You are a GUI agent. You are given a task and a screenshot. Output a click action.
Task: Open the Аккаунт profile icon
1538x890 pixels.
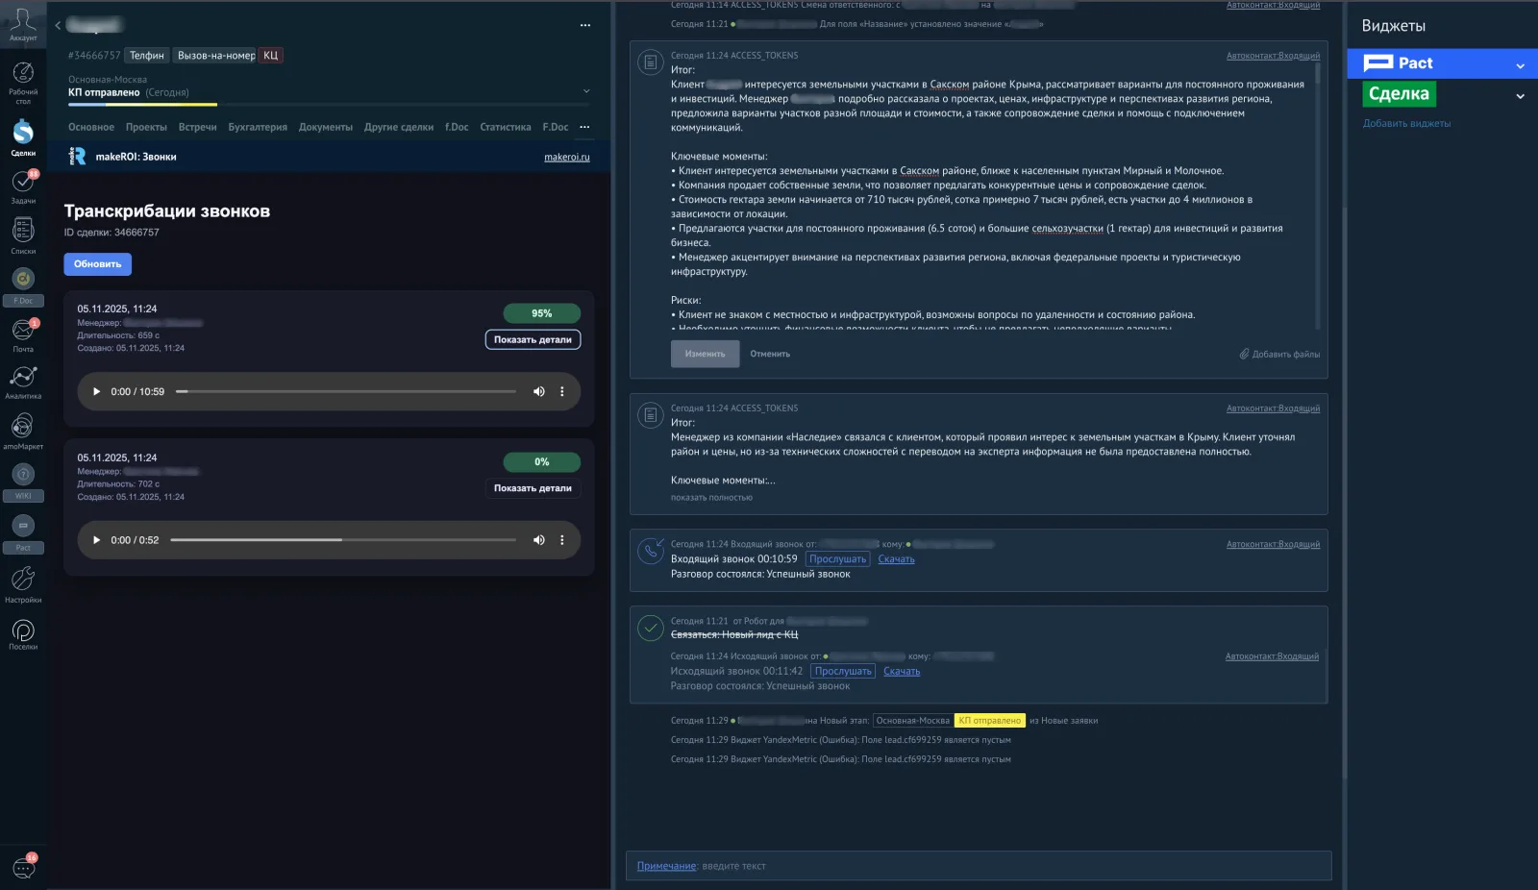pos(23,24)
